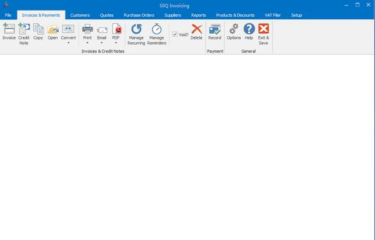This screenshot has width=375, height=240.
Task: Open the Reports tab
Action: (x=199, y=15)
